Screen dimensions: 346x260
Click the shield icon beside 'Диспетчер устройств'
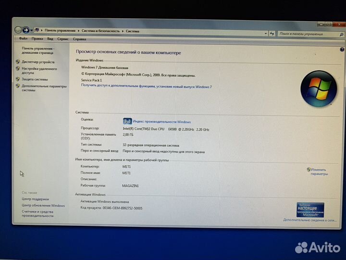pos(18,62)
